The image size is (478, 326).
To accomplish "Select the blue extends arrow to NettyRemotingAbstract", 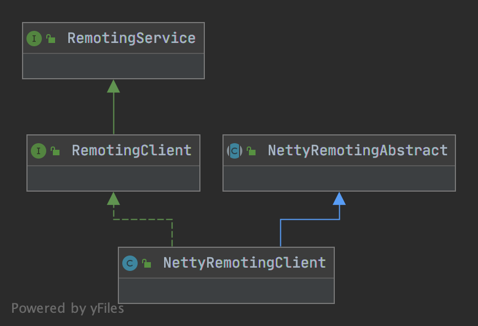I will (x=309, y=219).
